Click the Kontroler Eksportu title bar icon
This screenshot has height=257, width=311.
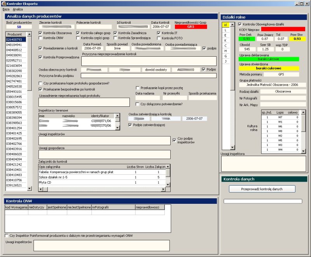tap(3, 3)
